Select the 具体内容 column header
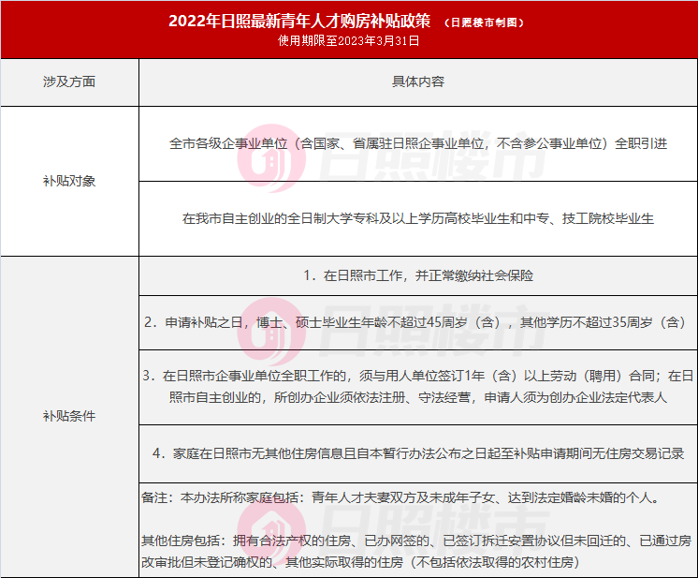The height and width of the screenshot is (578, 698). point(417,82)
